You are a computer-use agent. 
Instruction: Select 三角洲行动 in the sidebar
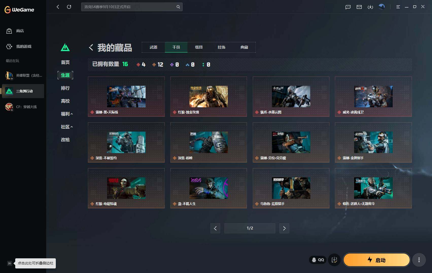(23, 91)
